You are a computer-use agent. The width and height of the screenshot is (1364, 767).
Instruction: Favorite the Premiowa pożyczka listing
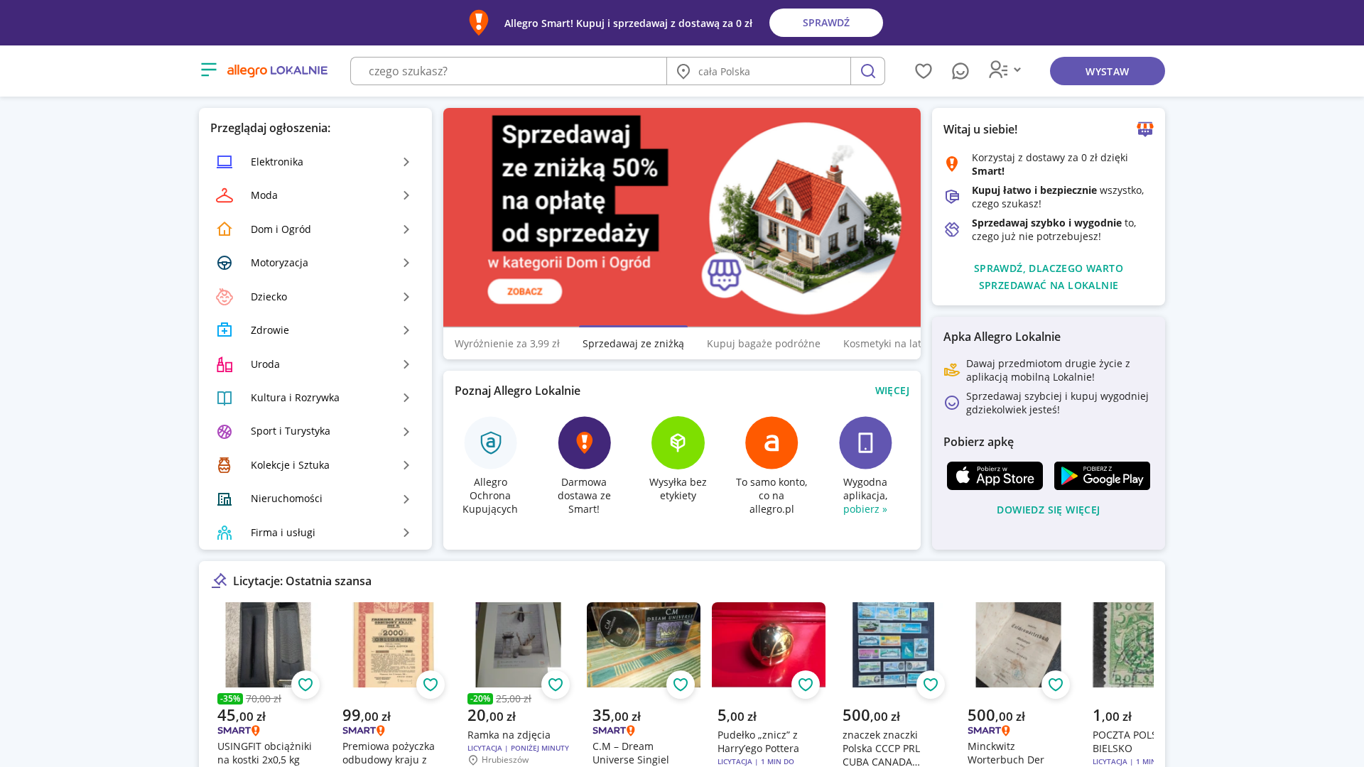pyautogui.click(x=431, y=685)
